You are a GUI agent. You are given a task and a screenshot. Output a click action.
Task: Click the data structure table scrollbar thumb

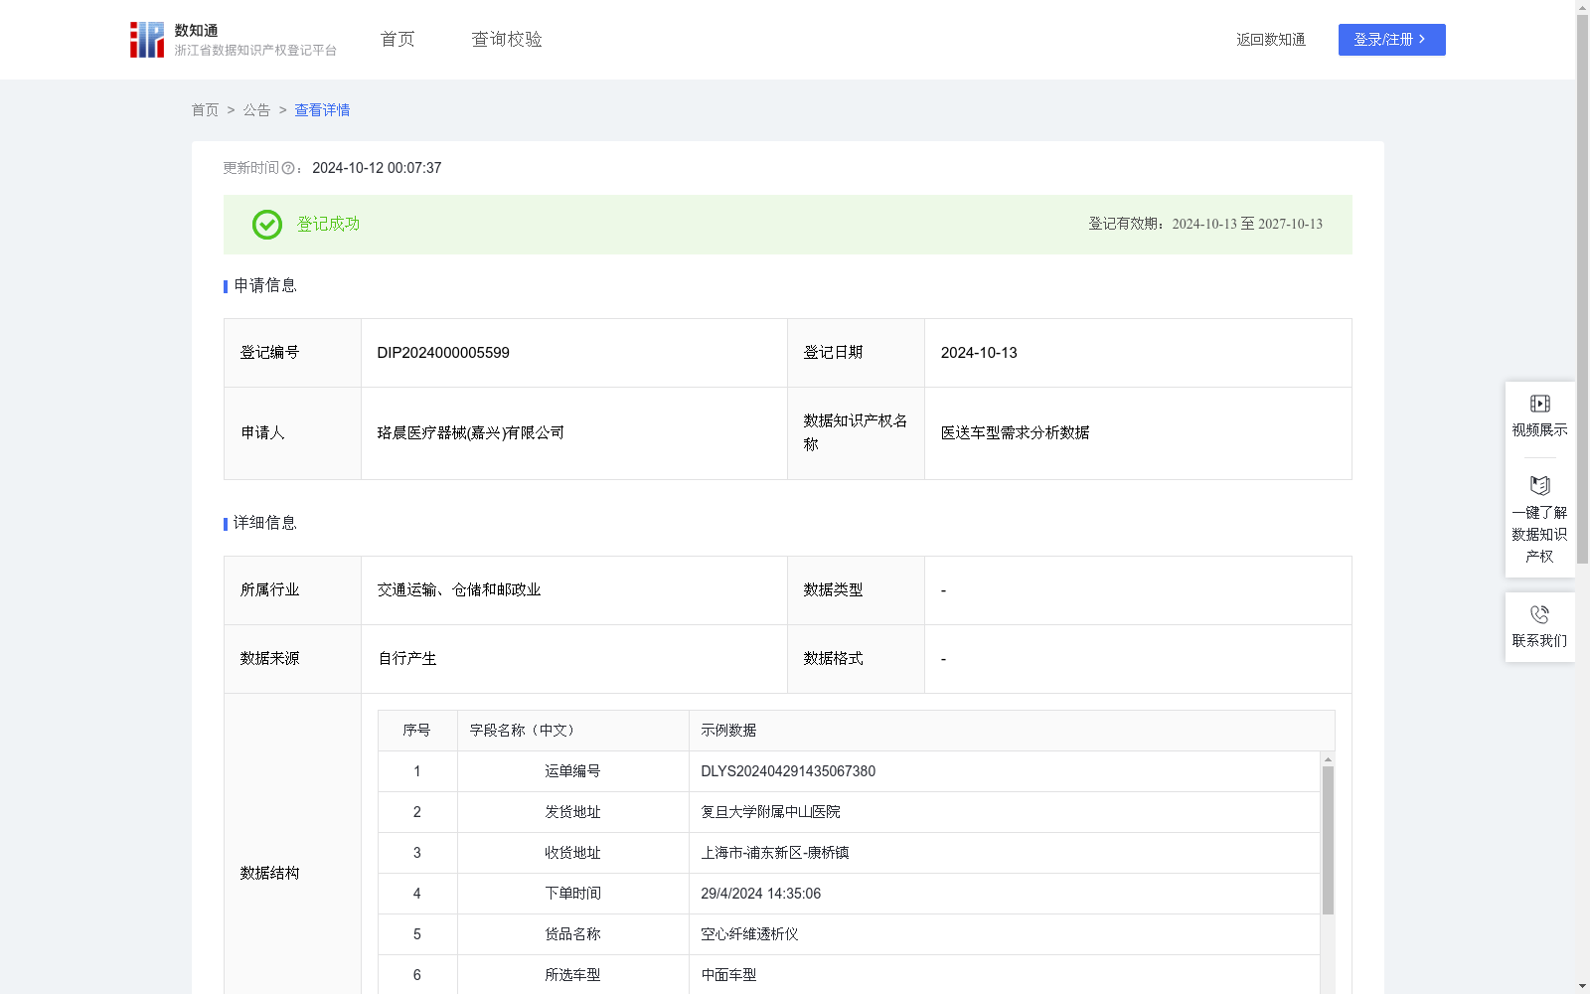click(x=1328, y=840)
